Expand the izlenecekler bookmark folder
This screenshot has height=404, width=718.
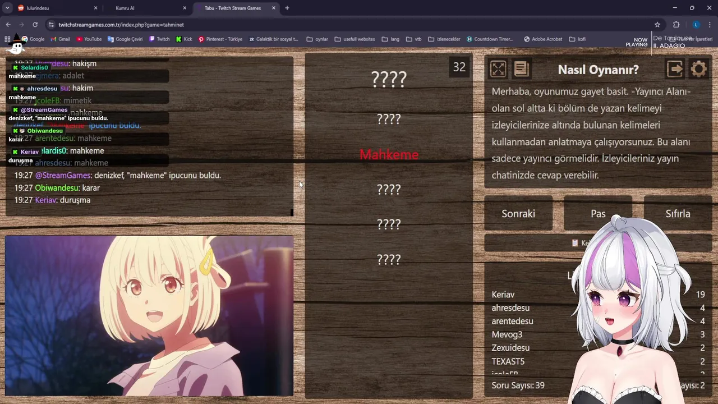click(444, 39)
